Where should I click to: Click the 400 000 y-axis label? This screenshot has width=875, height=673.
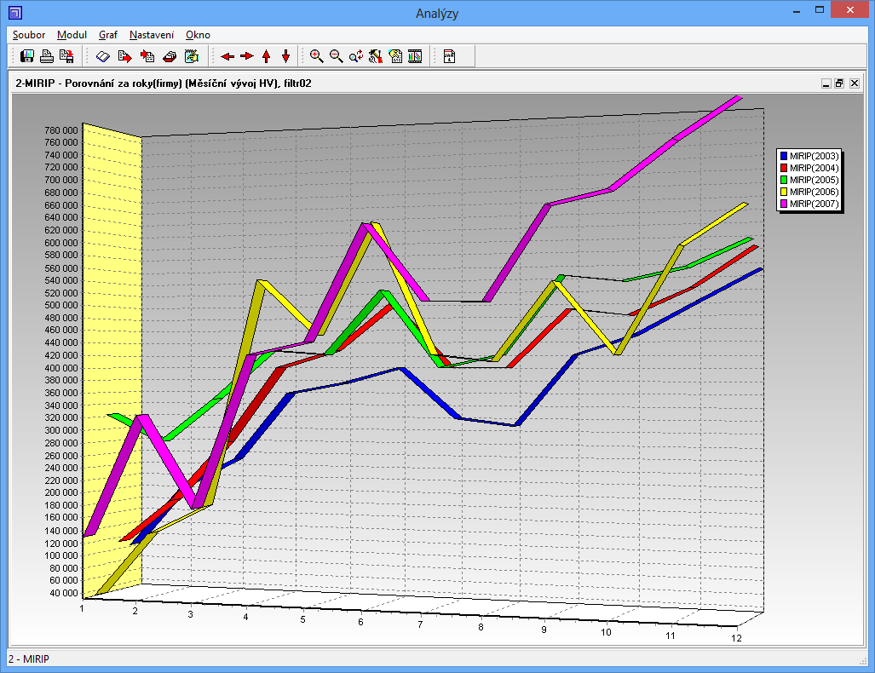61,368
